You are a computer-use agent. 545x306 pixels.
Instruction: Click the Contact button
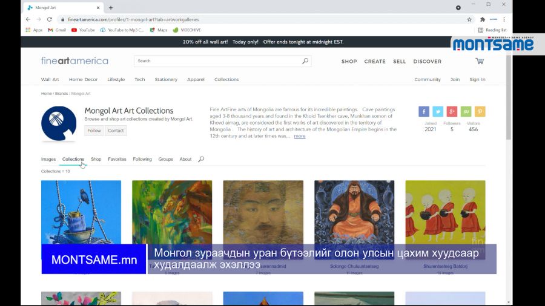click(x=116, y=131)
